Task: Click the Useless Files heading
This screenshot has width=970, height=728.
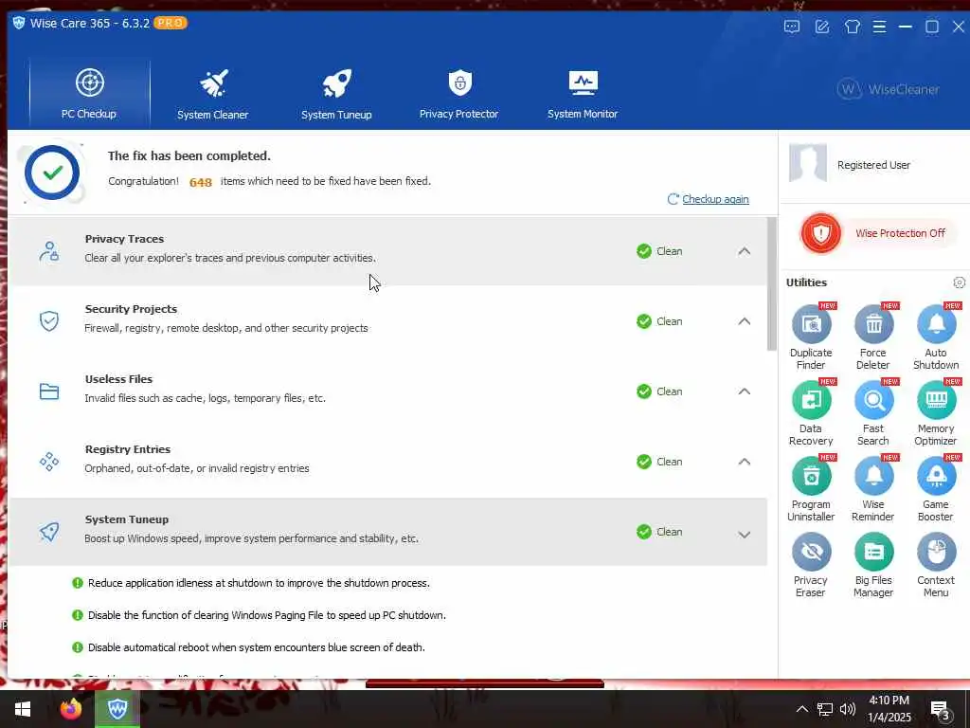Action: (x=118, y=379)
